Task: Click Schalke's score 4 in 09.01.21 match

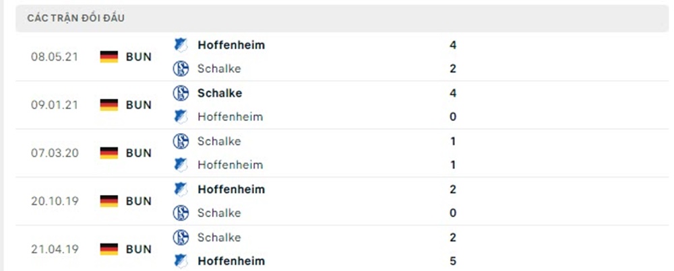Action: coord(453,93)
